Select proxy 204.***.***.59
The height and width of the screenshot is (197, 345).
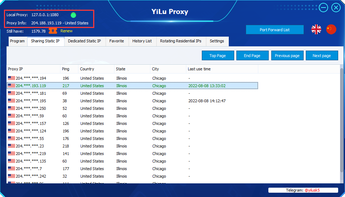tap(132, 116)
